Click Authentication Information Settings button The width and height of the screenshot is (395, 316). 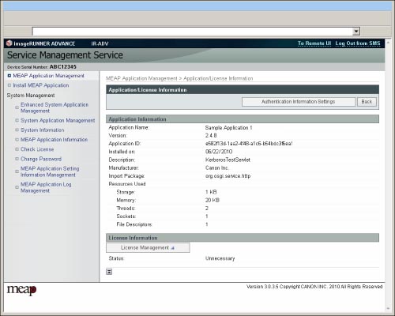point(299,102)
